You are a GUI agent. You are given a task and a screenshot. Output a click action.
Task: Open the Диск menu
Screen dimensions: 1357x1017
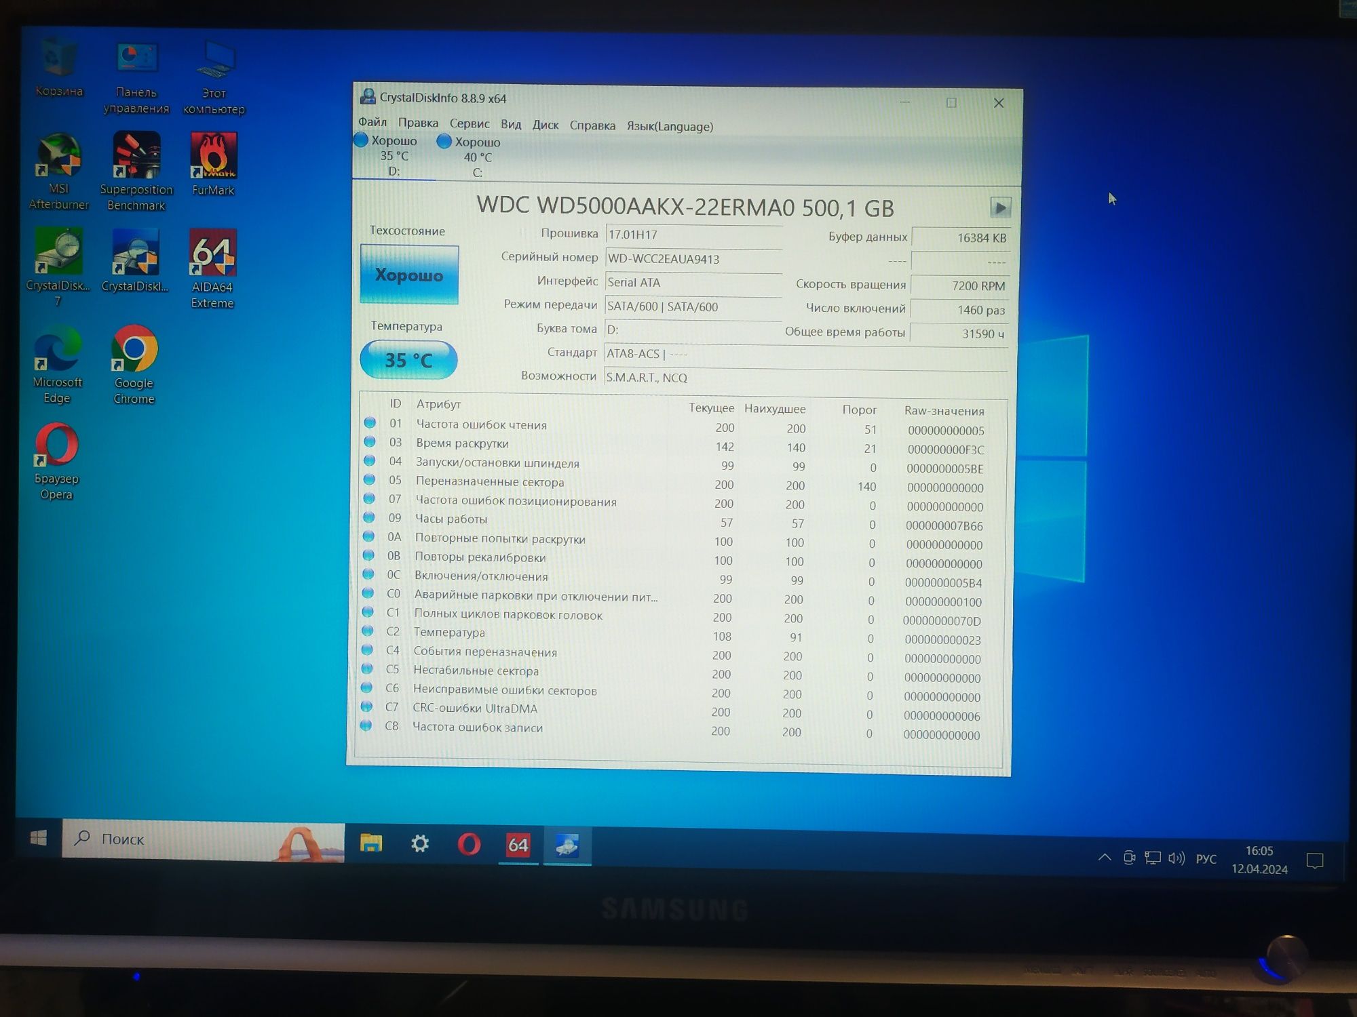[546, 125]
